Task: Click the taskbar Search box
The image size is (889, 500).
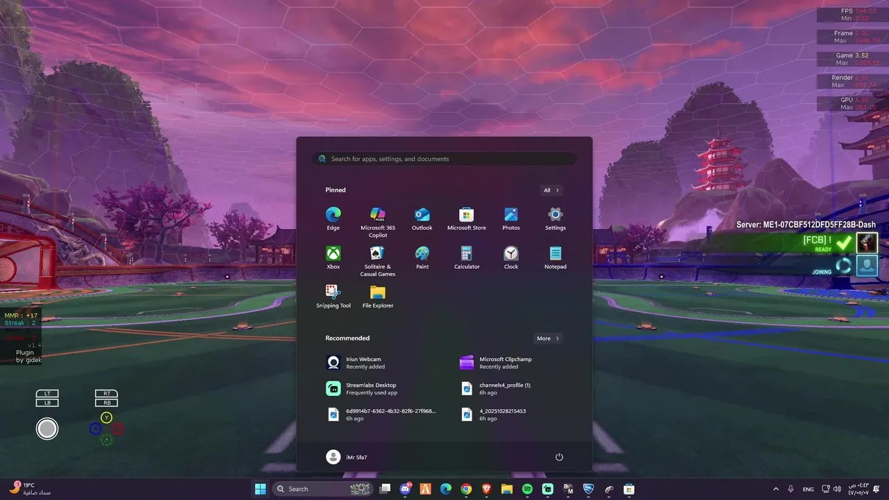Action: [323, 489]
